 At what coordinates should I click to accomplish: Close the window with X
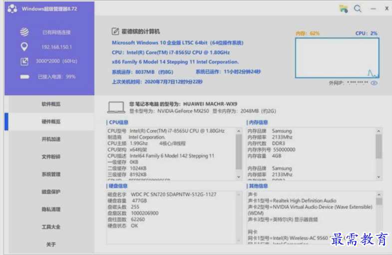[x=387, y=8]
